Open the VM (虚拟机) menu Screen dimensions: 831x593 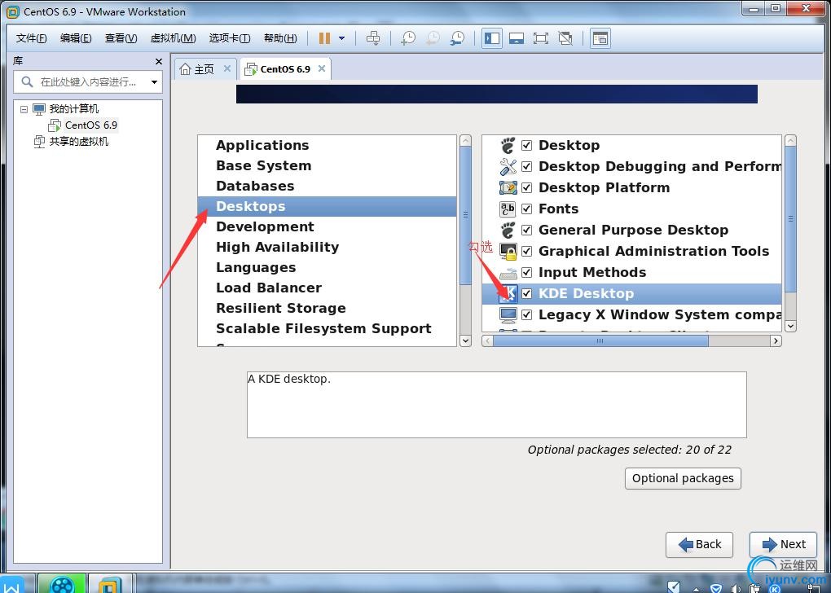pos(173,38)
